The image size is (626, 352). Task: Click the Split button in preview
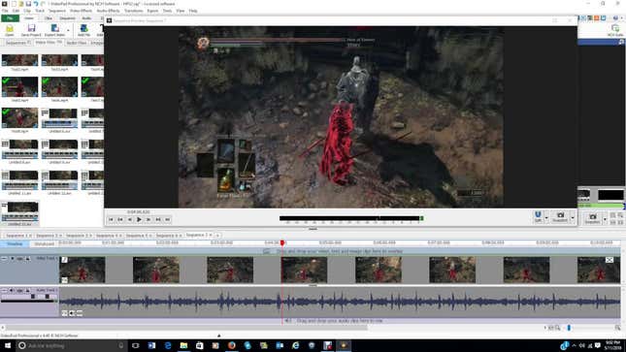coord(538,216)
